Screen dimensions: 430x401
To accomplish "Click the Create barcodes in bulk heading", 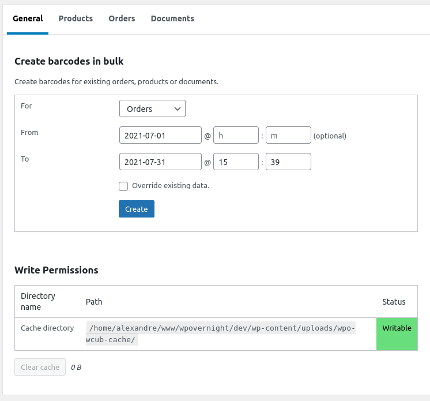I will [69, 61].
